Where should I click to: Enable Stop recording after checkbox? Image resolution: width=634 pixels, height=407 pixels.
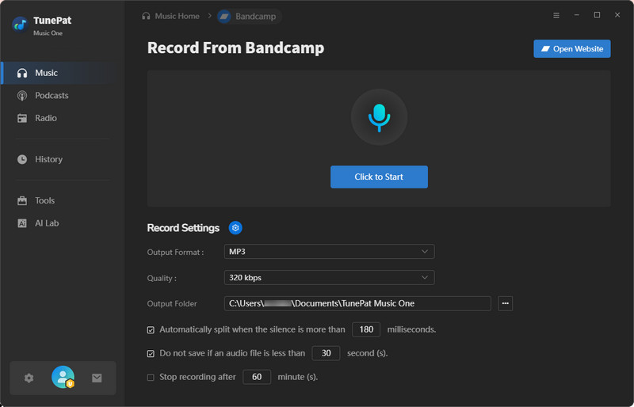151,377
